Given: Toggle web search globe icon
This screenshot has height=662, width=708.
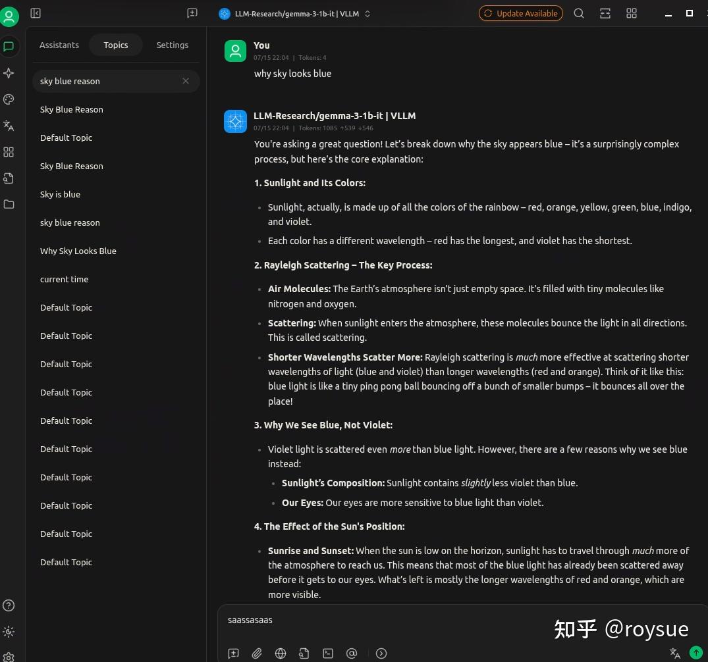Looking at the screenshot, I should click(281, 653).
